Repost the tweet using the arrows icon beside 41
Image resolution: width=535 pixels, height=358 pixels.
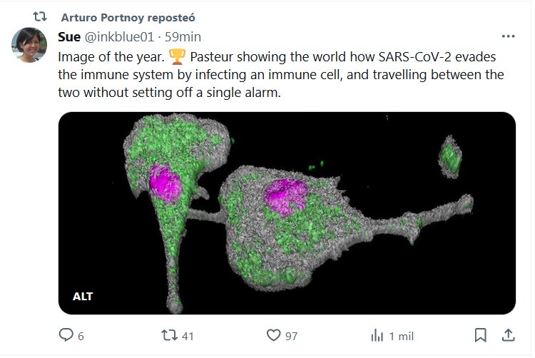point(169,335)
